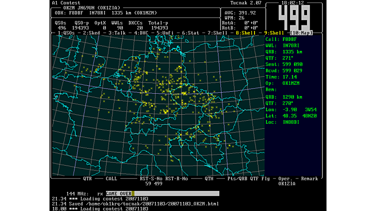Click the saved 20071103_OK2M.html log line
This screenshot has height=211, width=376.
pos(135,204)
